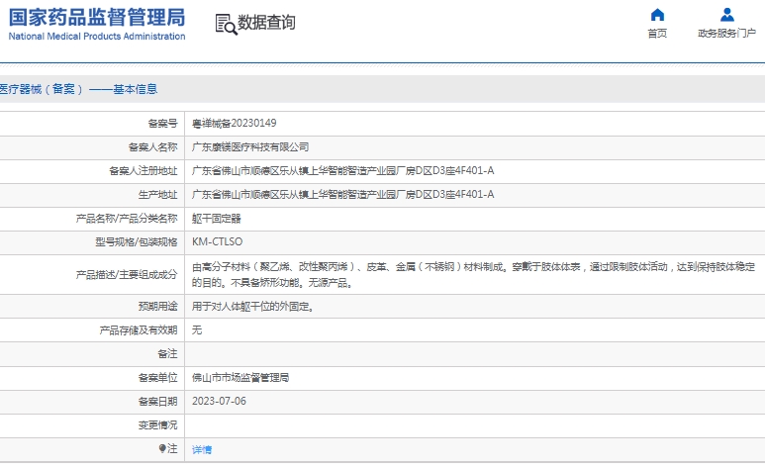
Task: Click the 备注 label
Action: tap(168, 354)
